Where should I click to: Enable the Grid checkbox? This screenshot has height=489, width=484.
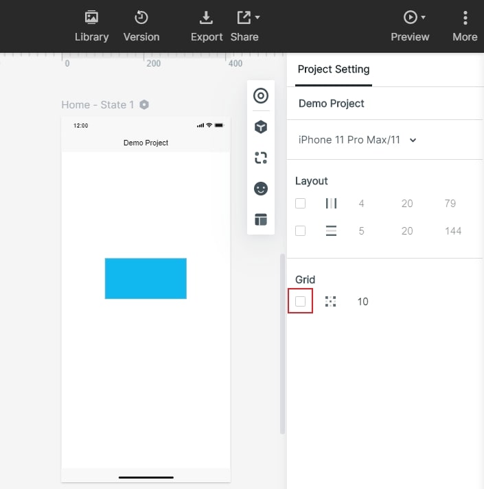tap(301, 301)
